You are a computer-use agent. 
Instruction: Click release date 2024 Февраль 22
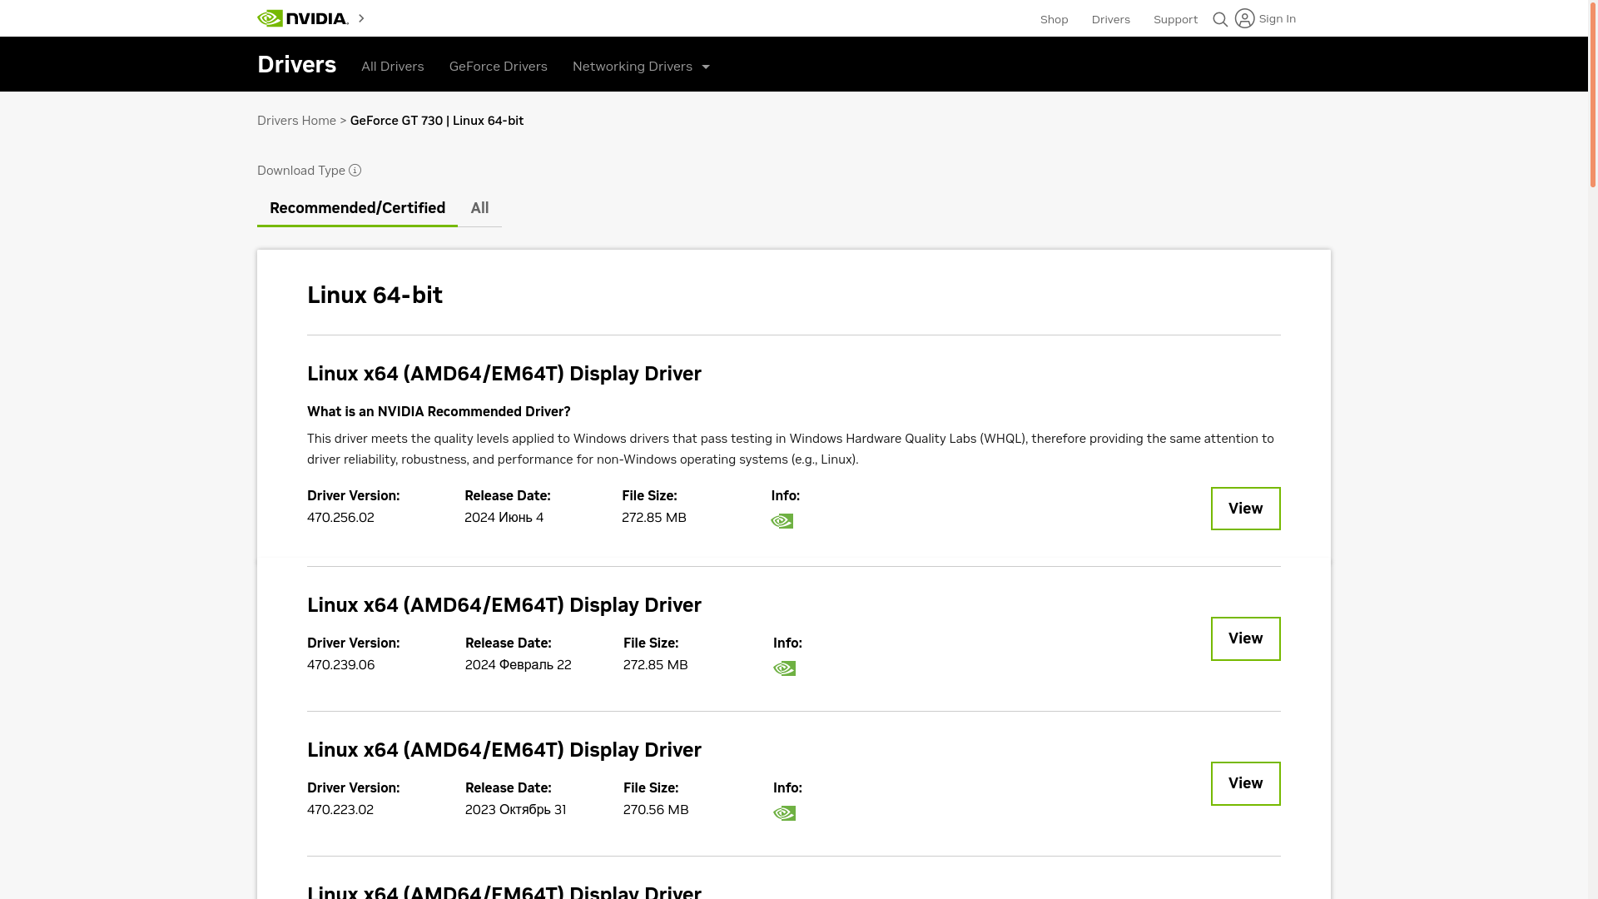tap(518, 664)
